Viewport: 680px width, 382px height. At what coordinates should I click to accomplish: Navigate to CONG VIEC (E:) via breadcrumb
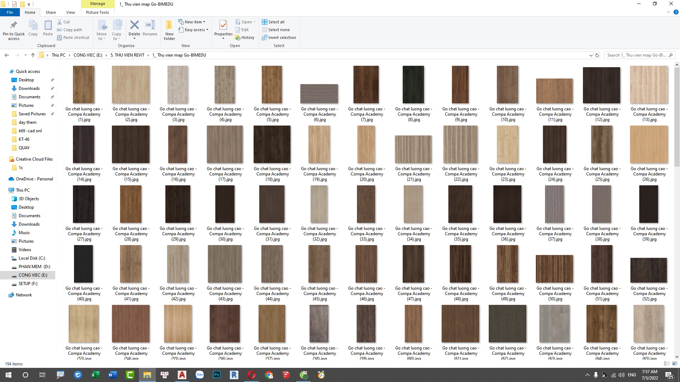[87, 55]
